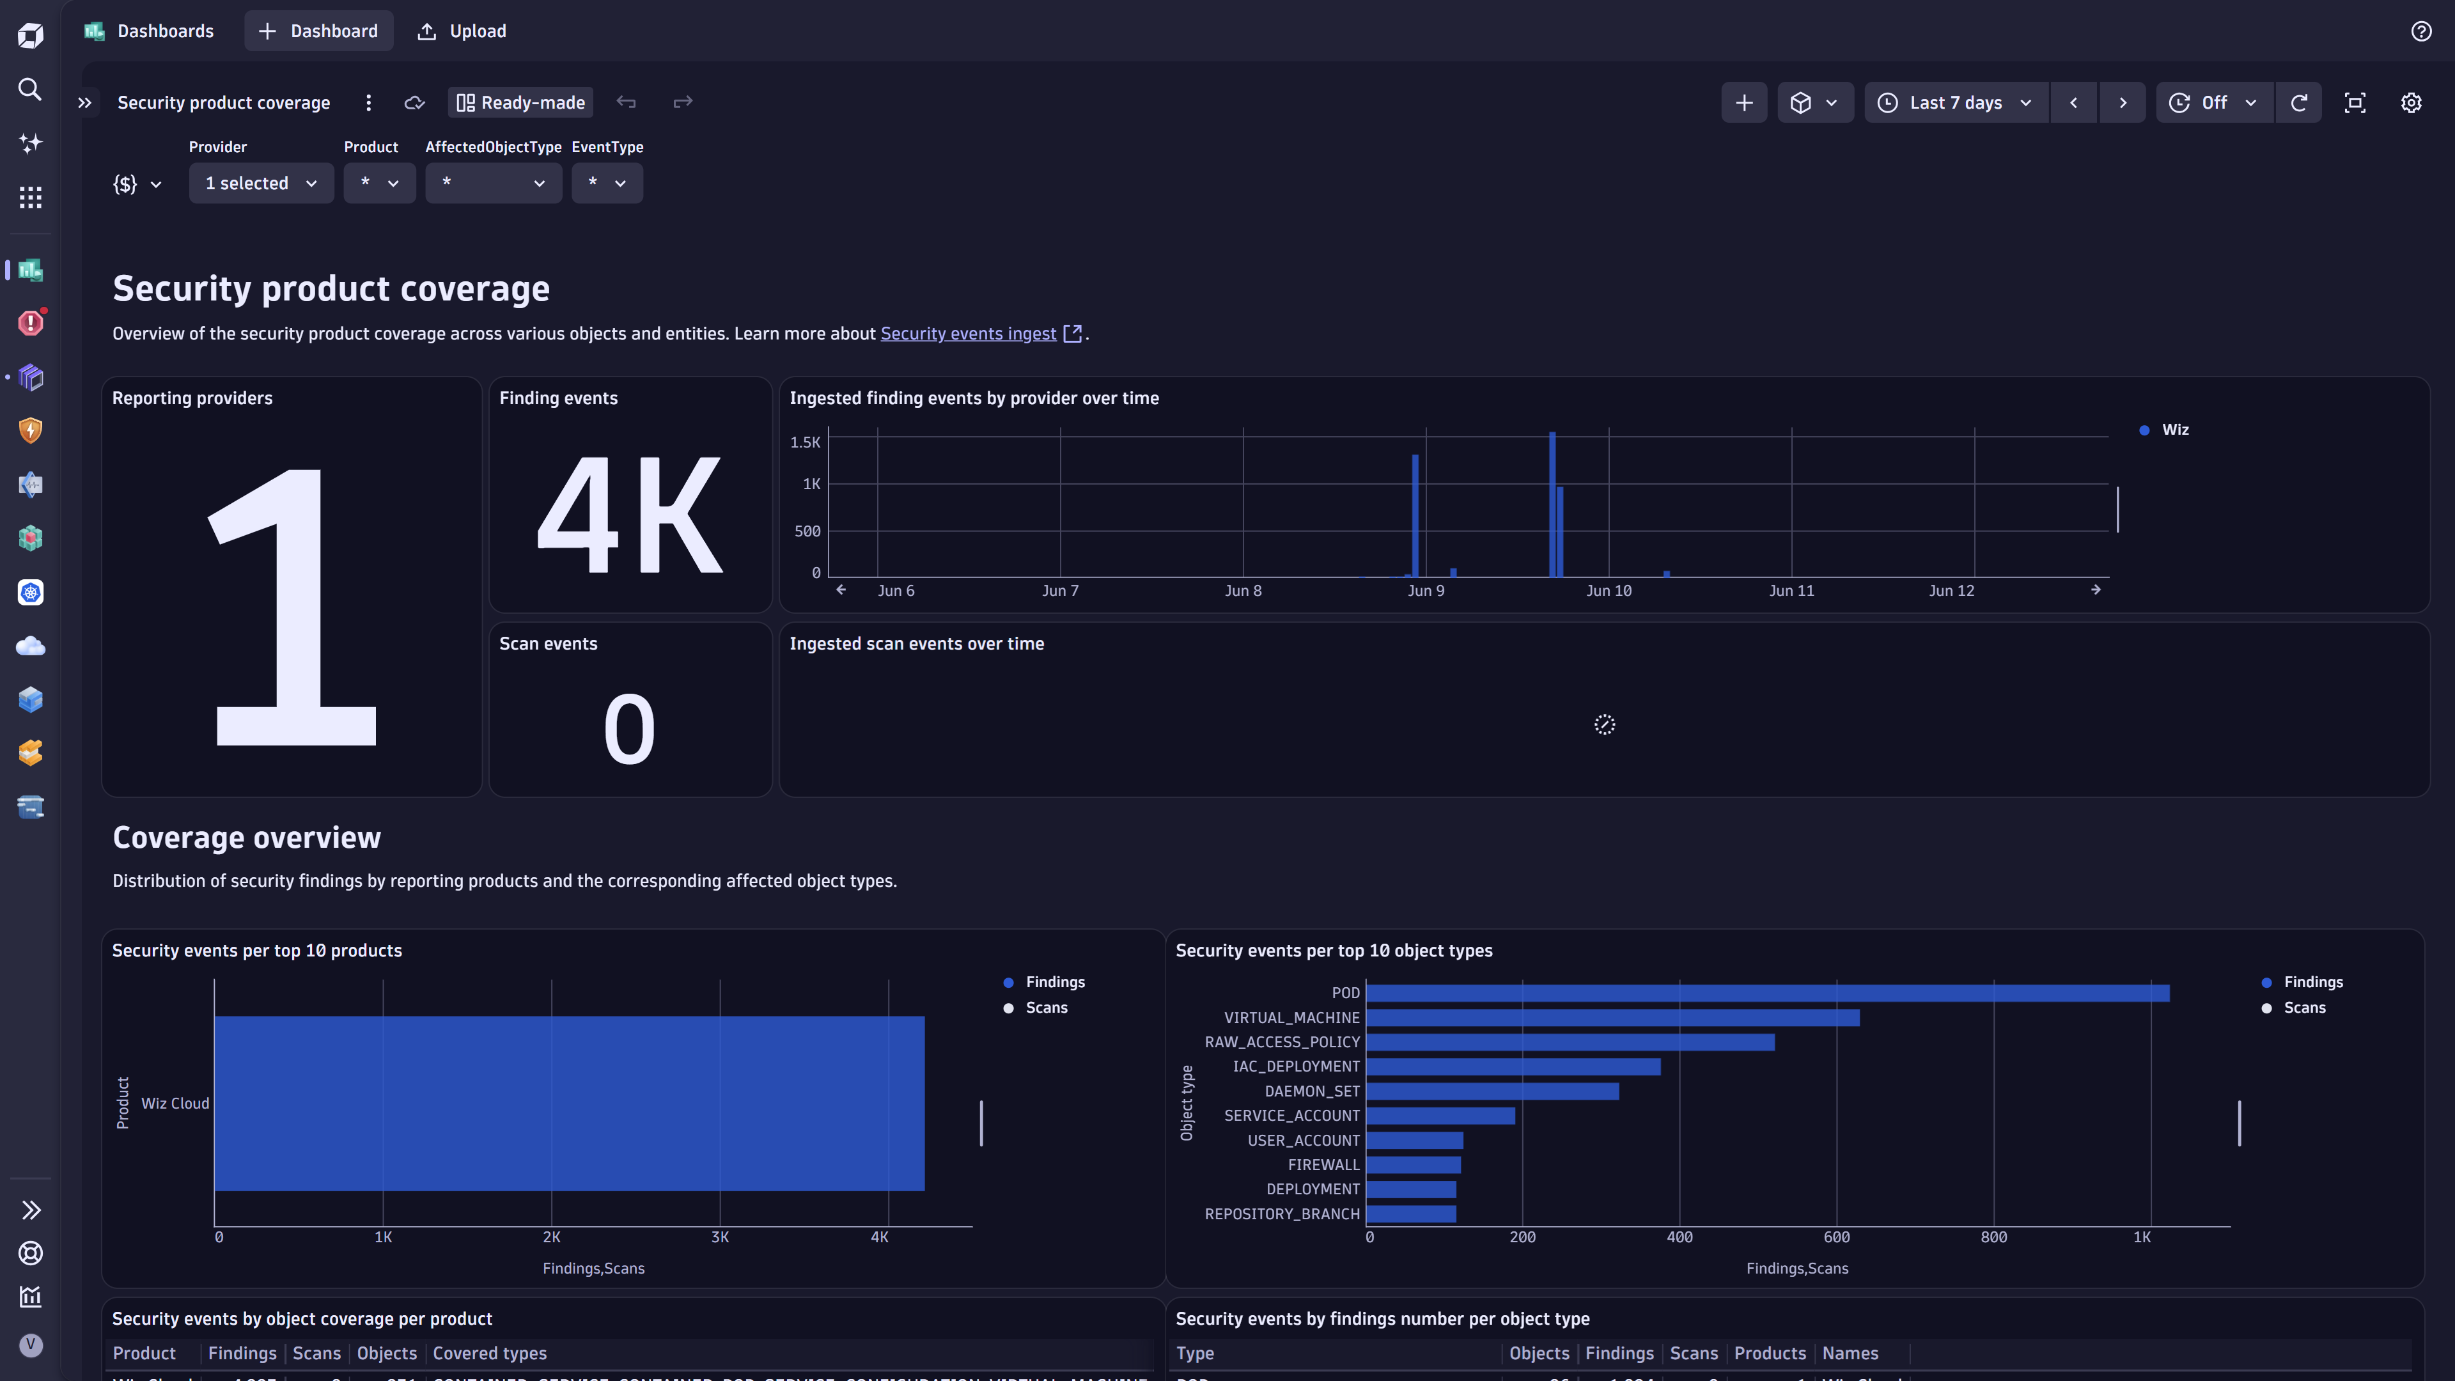Click the VIRTUAL_MACHINE bar
The width and height of the screenshot is (2455, 1381).
[x=1612, y=1019]
